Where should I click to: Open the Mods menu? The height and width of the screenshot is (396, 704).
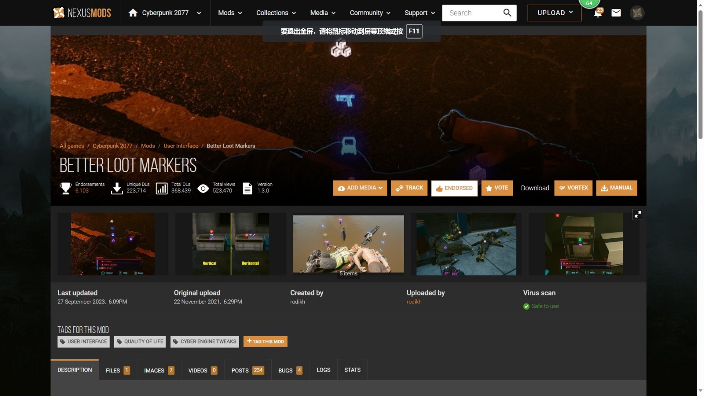(x=230, y=13)
